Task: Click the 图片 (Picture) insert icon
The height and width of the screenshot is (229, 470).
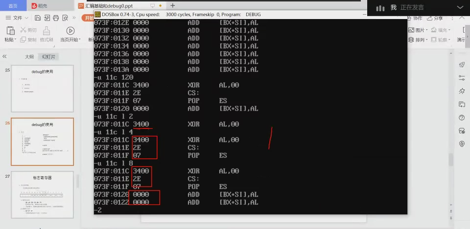Action: (411, 30)
